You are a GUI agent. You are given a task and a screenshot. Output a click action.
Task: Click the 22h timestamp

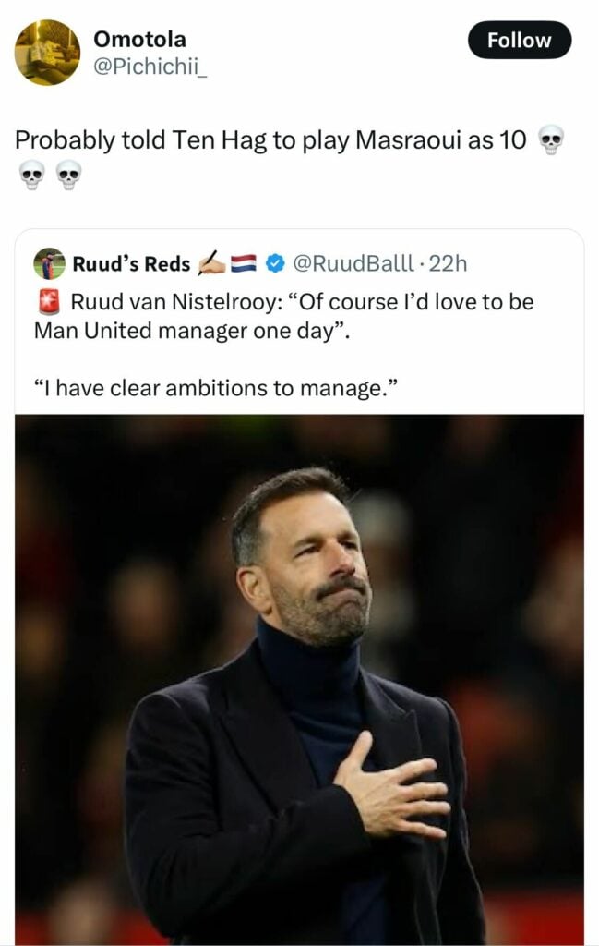[449, 264]
